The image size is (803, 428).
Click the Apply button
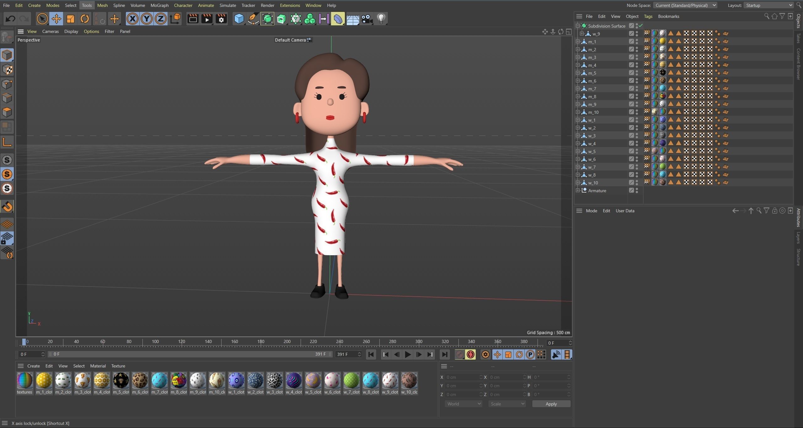(x=551, y=404)
